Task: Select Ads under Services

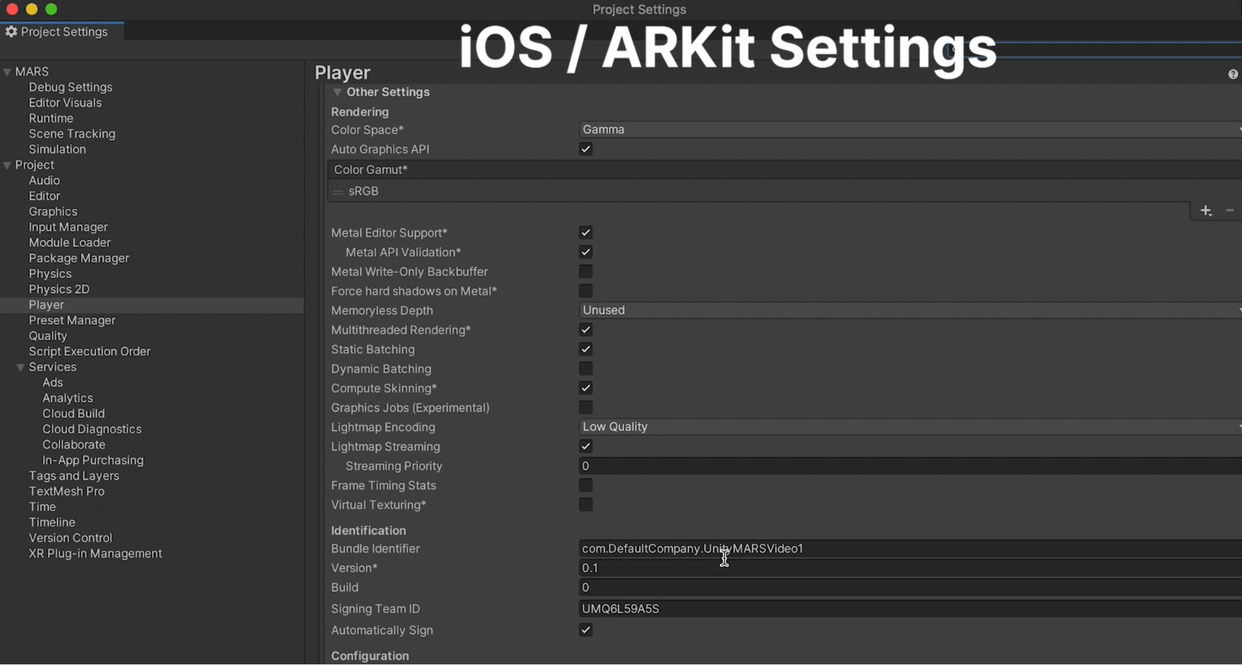Action: pos(52,382)
